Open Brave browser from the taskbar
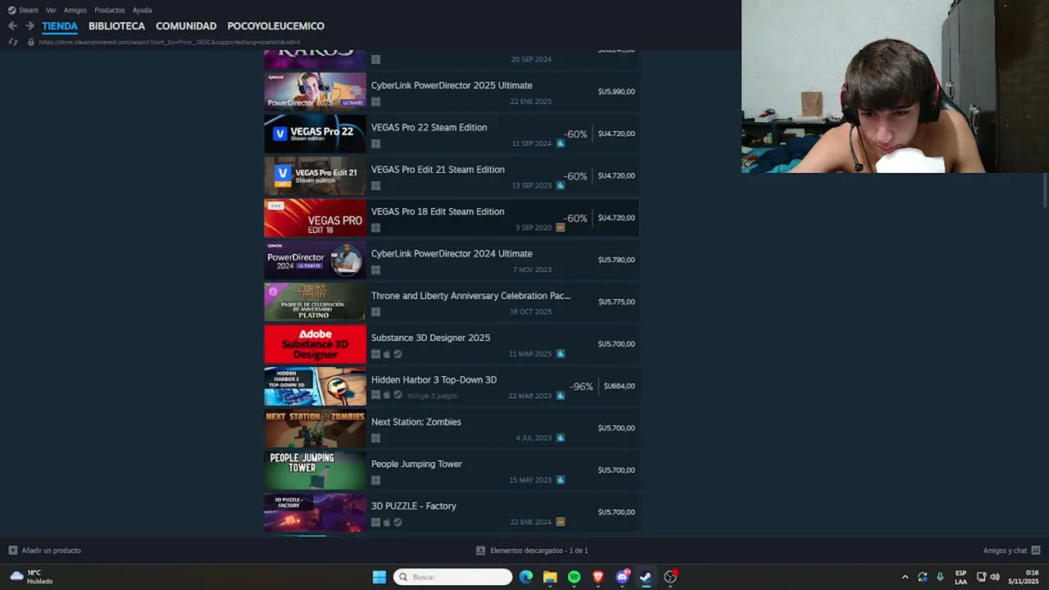This screenshot has height=590, width=1049. click(598, 577)
